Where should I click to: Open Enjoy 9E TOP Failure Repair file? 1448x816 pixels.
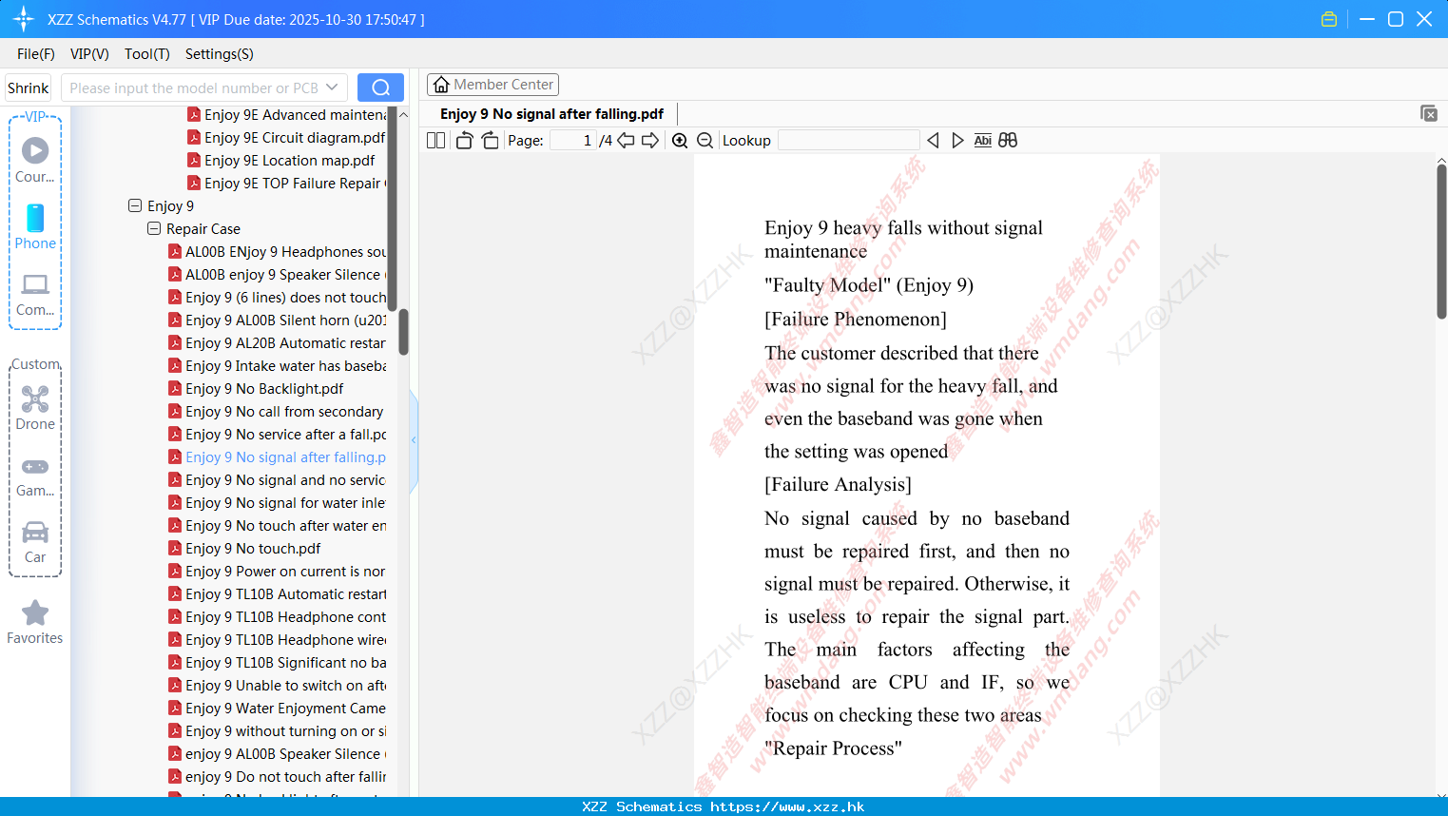[x=286, y=183]
